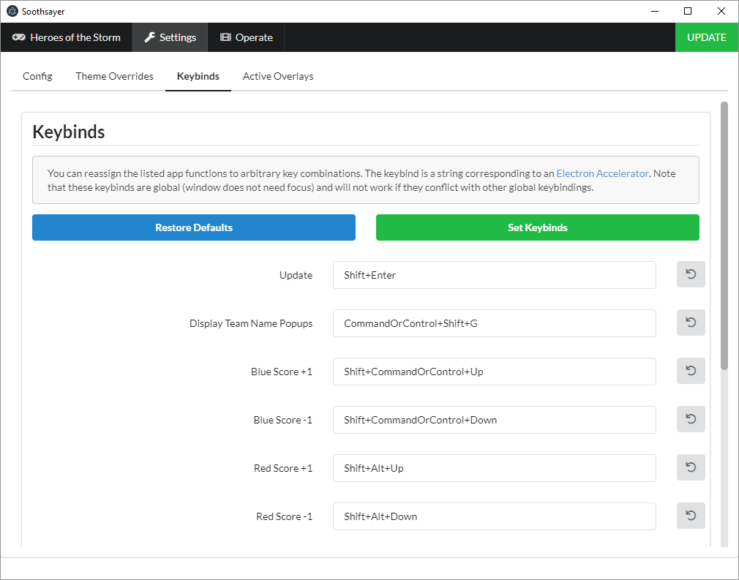The height and width of the screenshot is (580, 739).
Task: Reset the Blue Score -1 keybind
Action: (x=691, y=419)
